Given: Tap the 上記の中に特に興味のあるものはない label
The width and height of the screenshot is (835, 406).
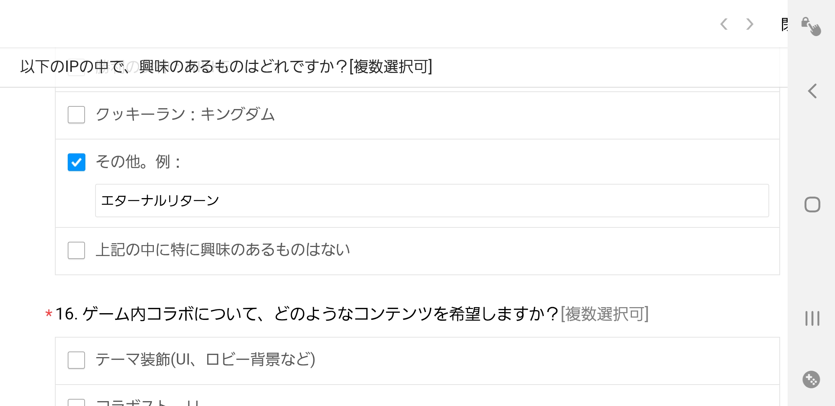Looking at the screenshot, I should [x=223, y=250].
